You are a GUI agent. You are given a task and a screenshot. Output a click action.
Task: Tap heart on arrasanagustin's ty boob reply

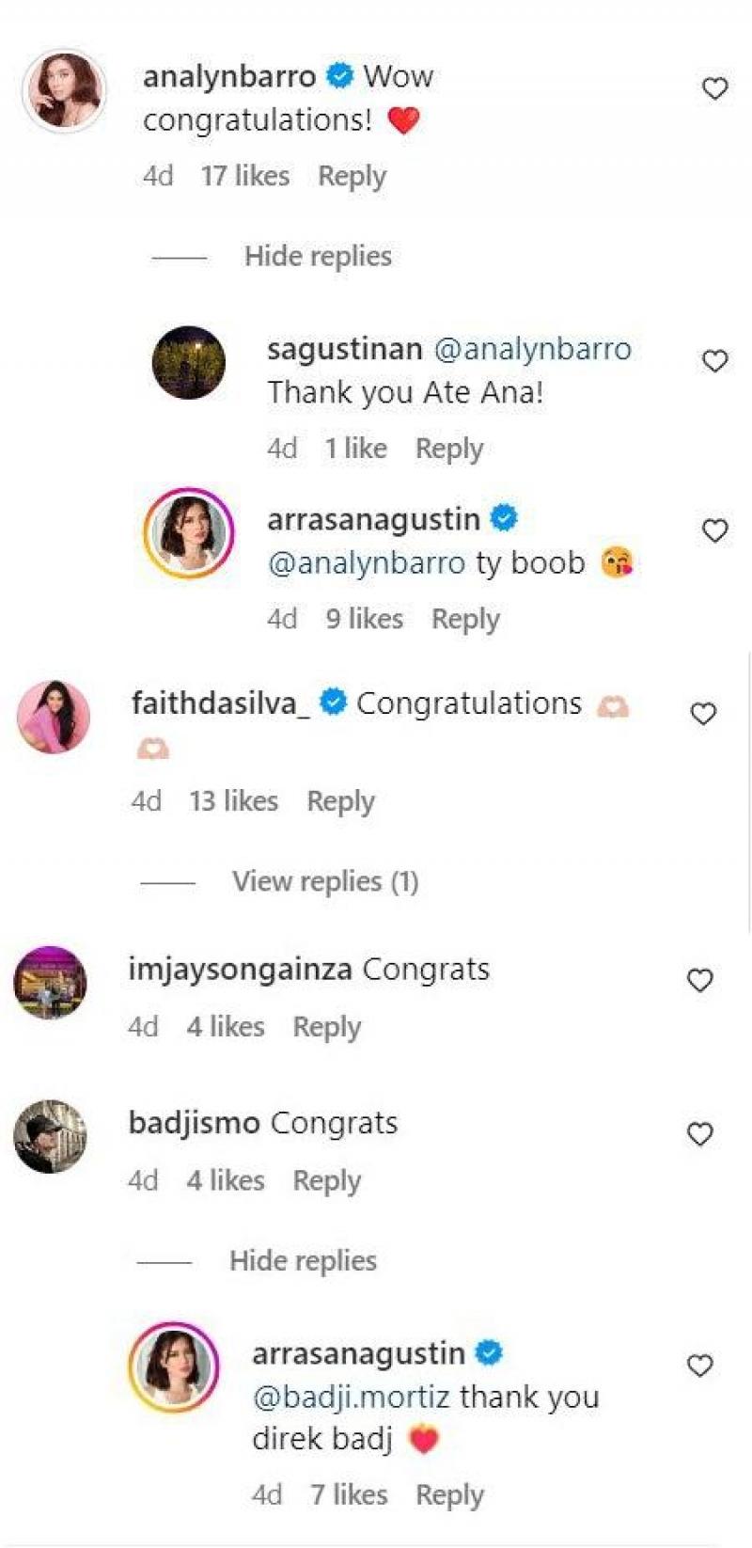tap(715, 531)
